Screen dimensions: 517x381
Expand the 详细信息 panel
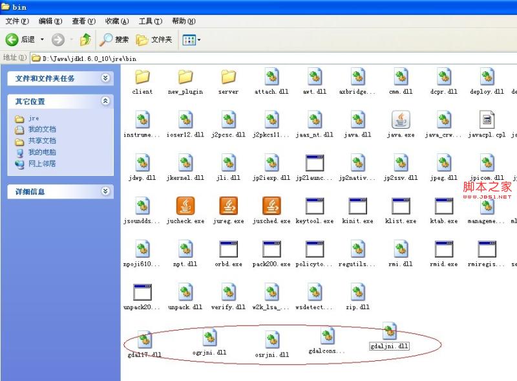pyautogui.click(x=105, y=191)
